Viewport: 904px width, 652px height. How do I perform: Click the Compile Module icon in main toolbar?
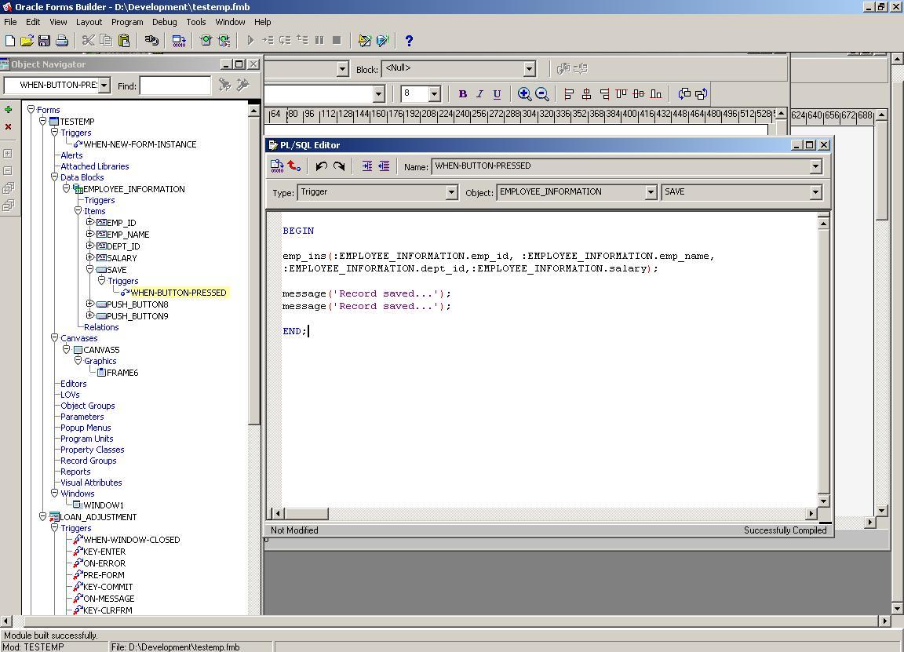tap(180, 41)
